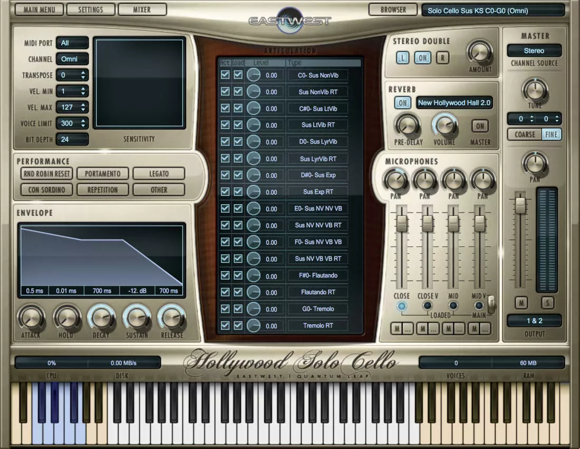Click the Legato performance button
The width and height of the screenshot is (580, 449).
tap(159, 174)
